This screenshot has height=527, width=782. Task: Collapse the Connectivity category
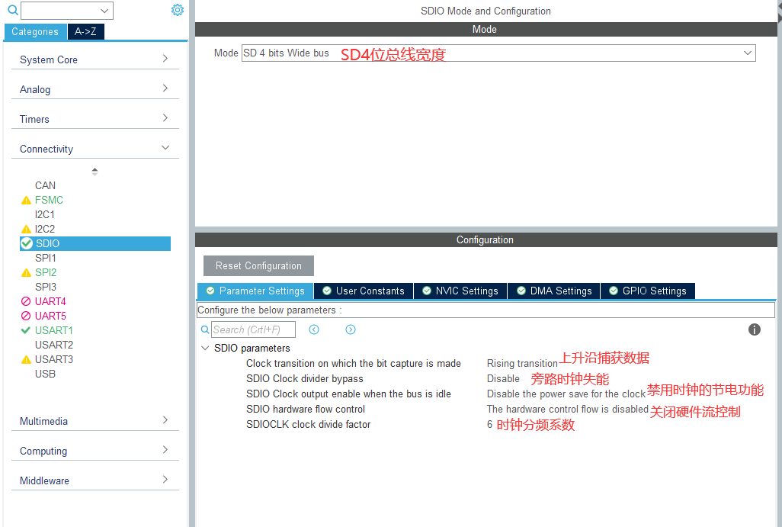tap(95, 149)
